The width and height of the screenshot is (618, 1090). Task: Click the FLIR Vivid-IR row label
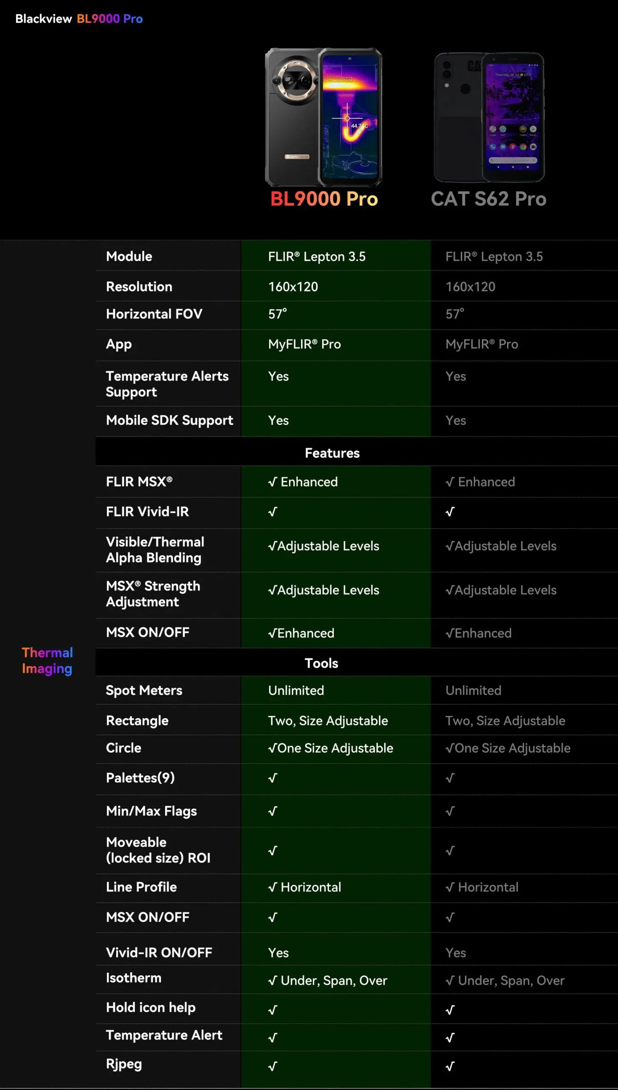coord(147,511)
